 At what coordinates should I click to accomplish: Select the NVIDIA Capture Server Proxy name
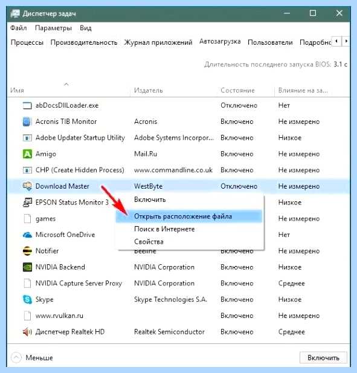(x=79, y=284)
